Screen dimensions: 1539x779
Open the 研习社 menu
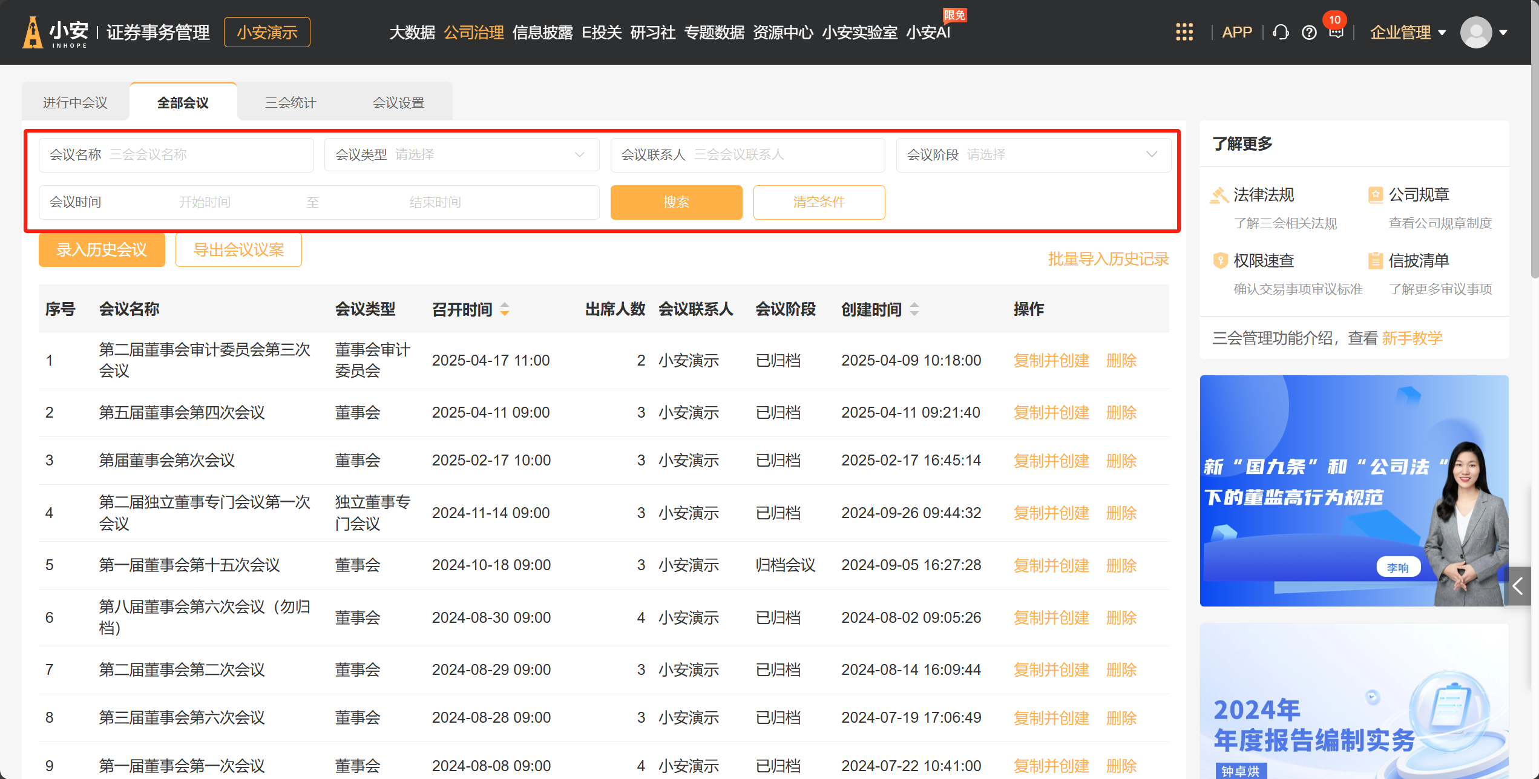[x=653, y=32]
